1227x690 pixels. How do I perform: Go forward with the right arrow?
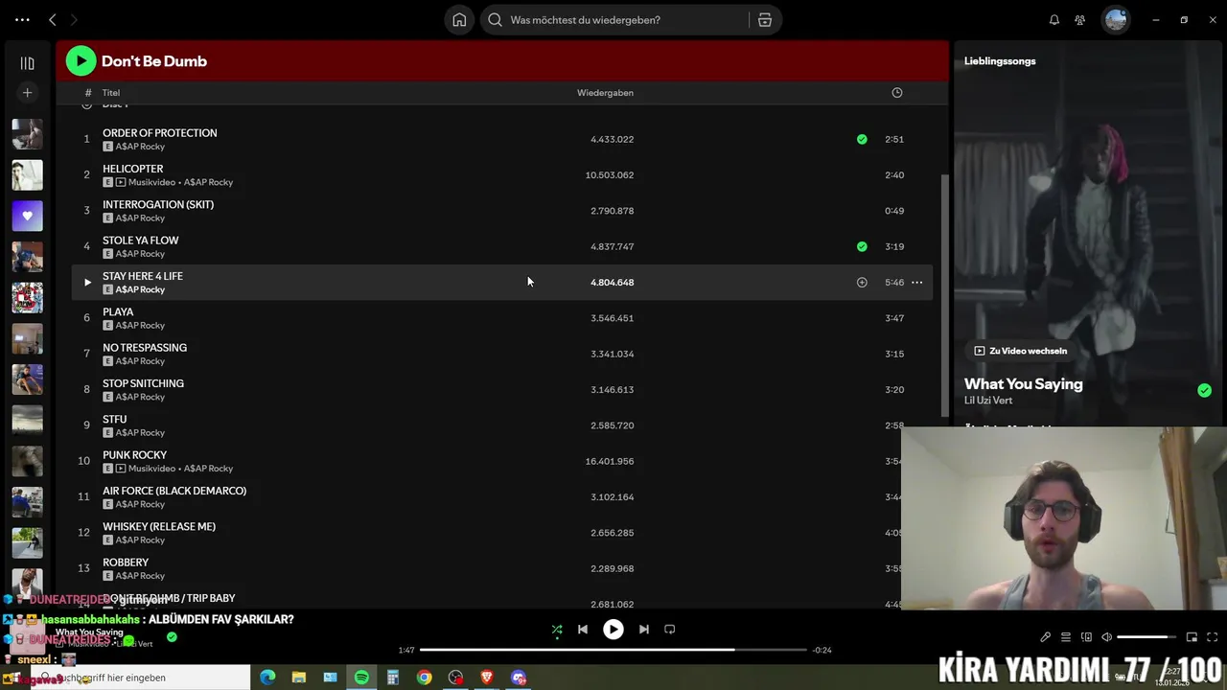74,19
